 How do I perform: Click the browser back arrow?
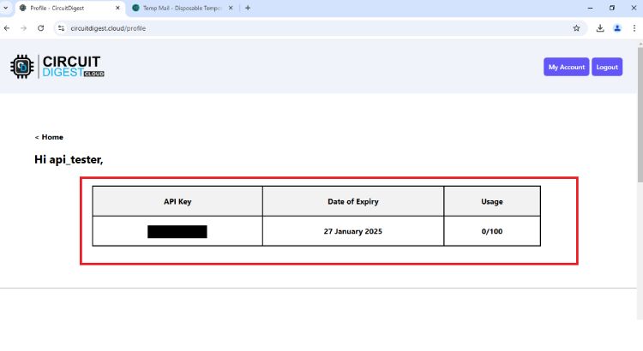click(7, 27)
